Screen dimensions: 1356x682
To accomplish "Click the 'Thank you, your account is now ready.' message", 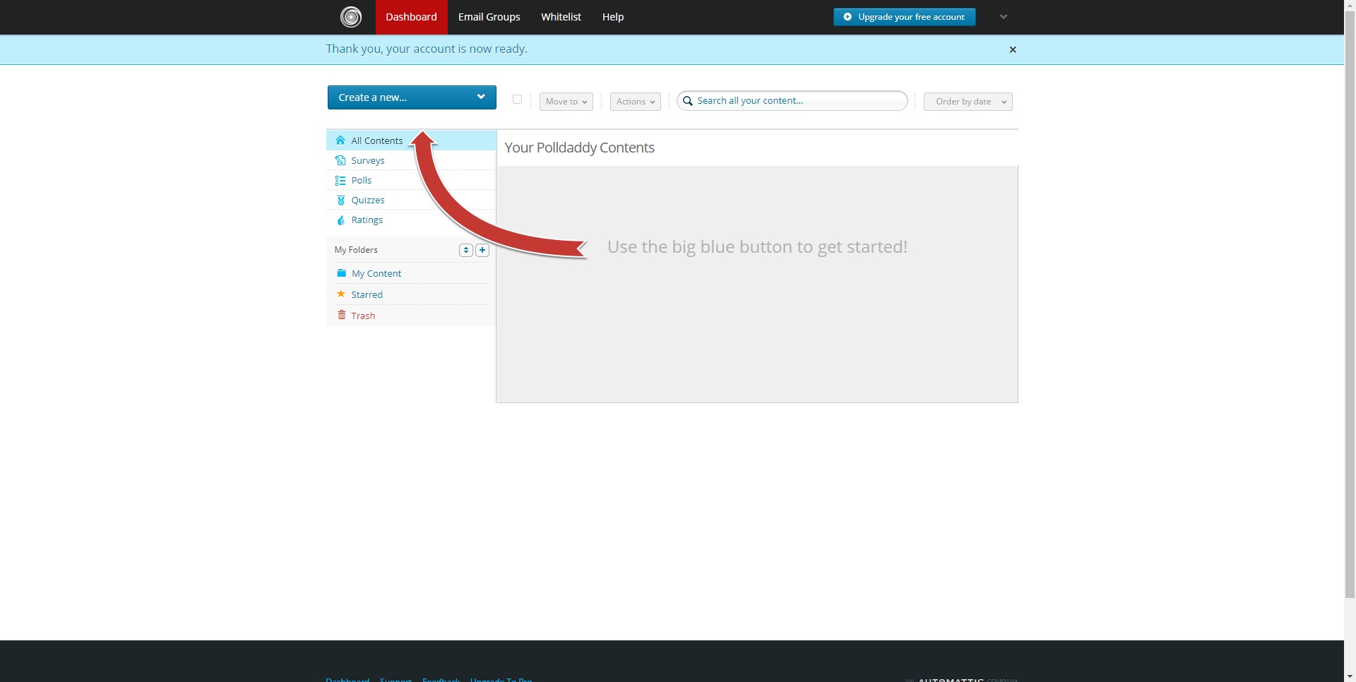I will click(x=427, y=49).
